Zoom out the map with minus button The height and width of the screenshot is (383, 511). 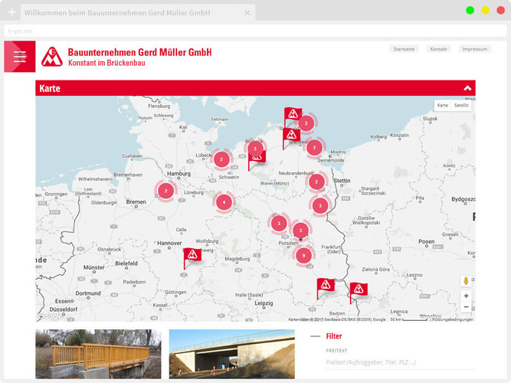point(466,307)
